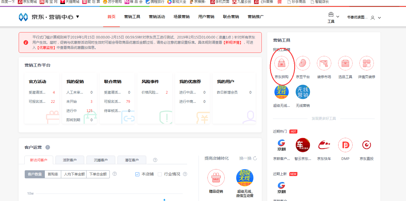Image resolution: width=406 pixels, height=201 pixels.
Task: Click the 书香优读图 account name
Action: pyautogui.click(x=357, y=18)
